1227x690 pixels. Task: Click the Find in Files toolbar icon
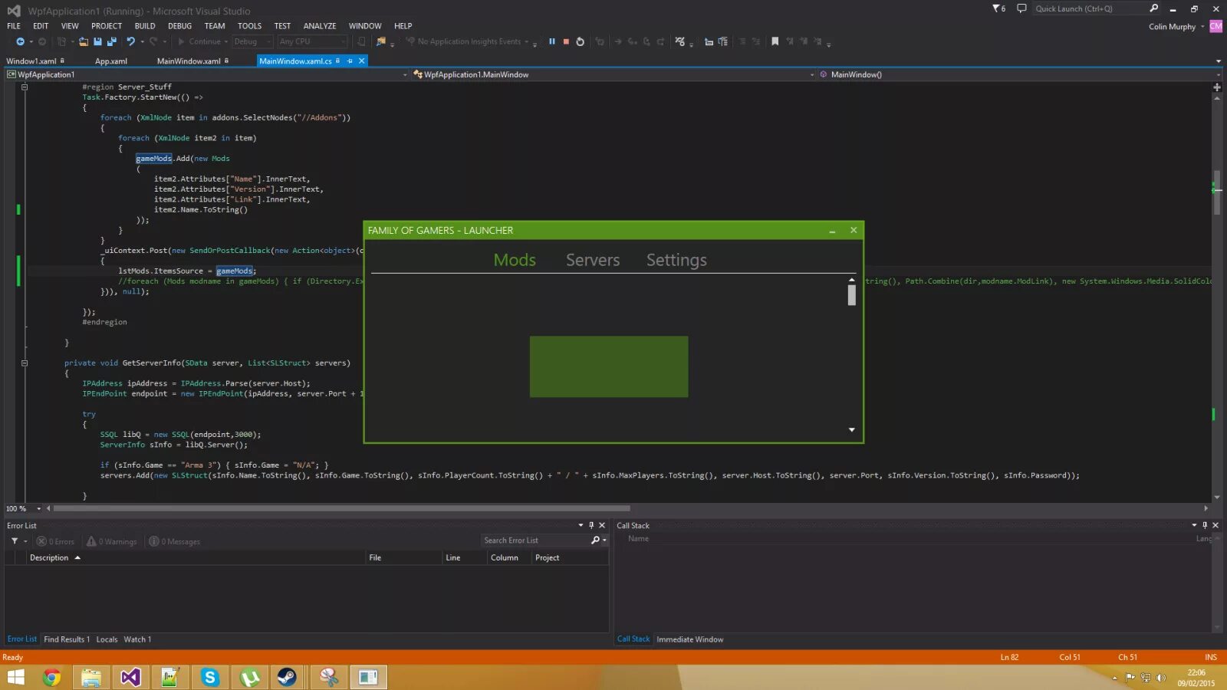tap(381, 41)
